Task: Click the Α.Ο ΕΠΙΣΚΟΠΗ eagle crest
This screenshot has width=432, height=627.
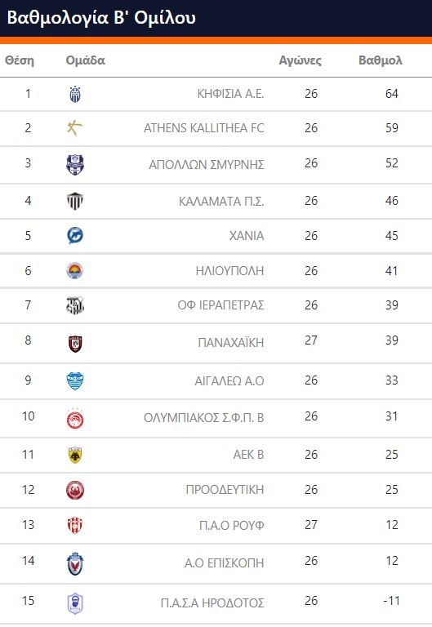Action: (x=75, y=564)
